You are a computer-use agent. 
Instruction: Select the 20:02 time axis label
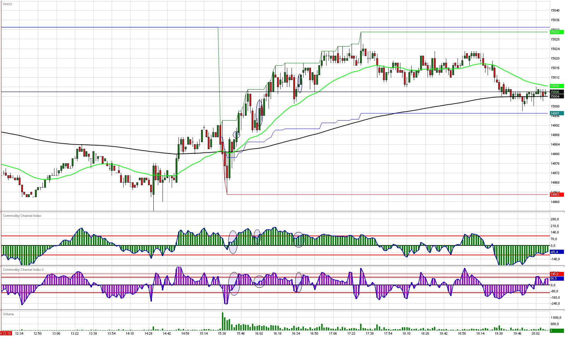[536, 333]
